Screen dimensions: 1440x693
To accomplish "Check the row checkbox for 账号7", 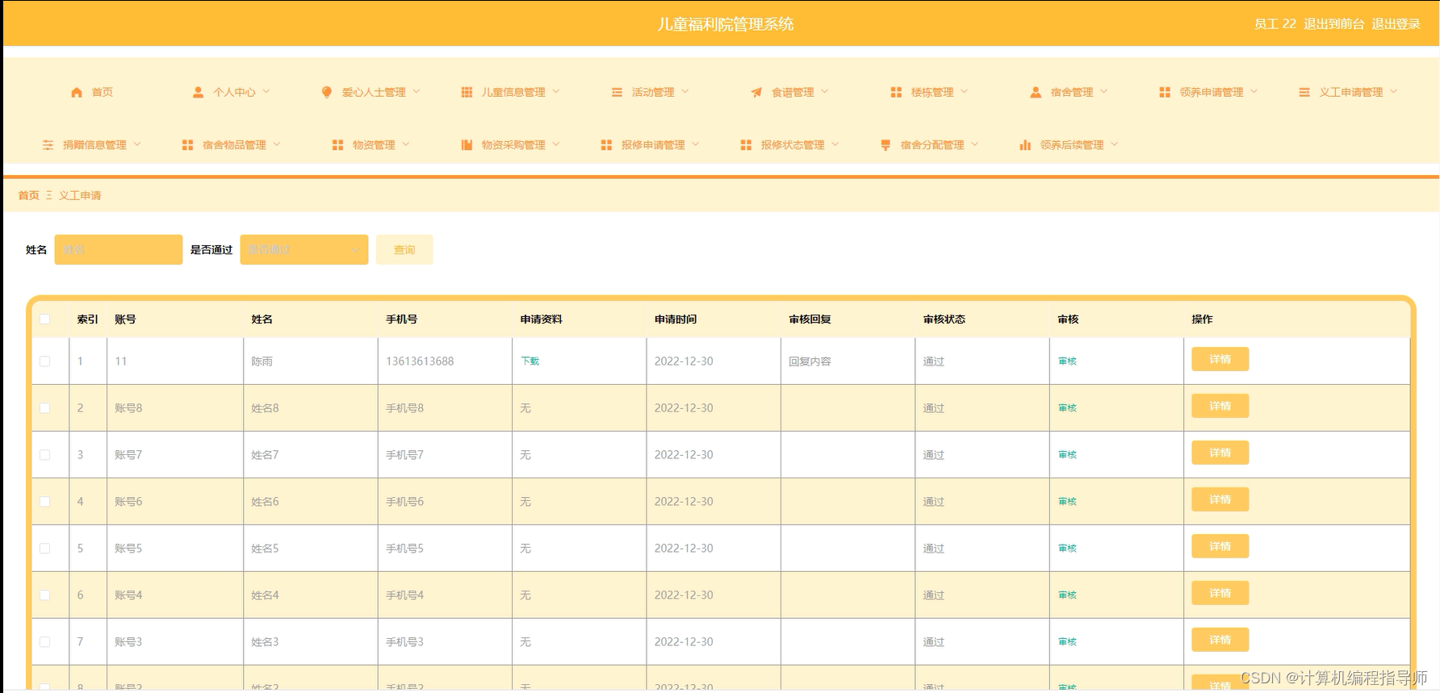I will click(45, 455).
